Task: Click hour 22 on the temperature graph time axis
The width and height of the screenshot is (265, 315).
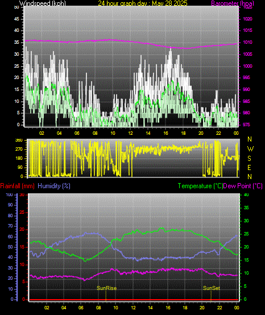Action: coord(220,308)
